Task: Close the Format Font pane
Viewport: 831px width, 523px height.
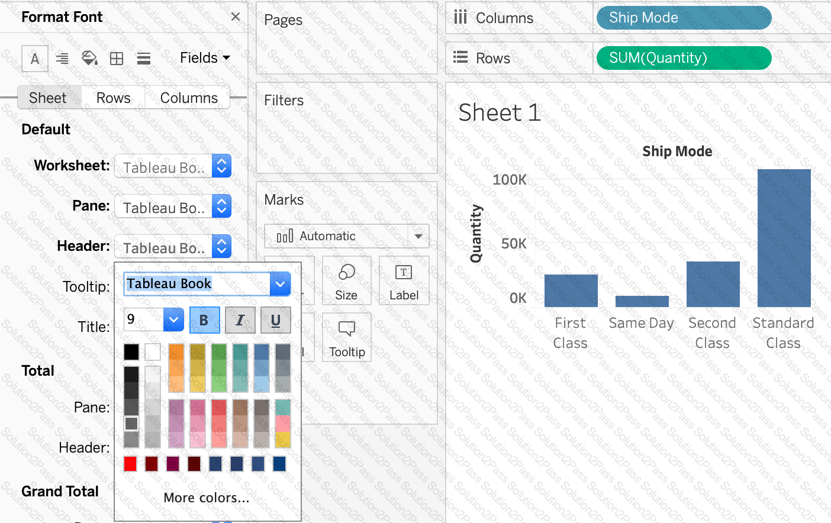Action: tap(236, 17)
